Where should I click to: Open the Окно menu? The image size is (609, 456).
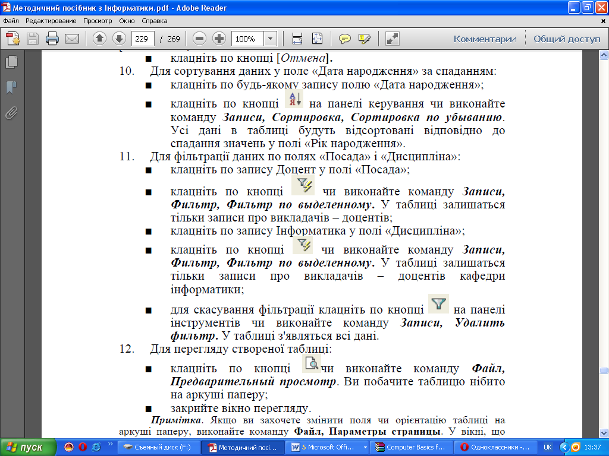pos(127,21)
